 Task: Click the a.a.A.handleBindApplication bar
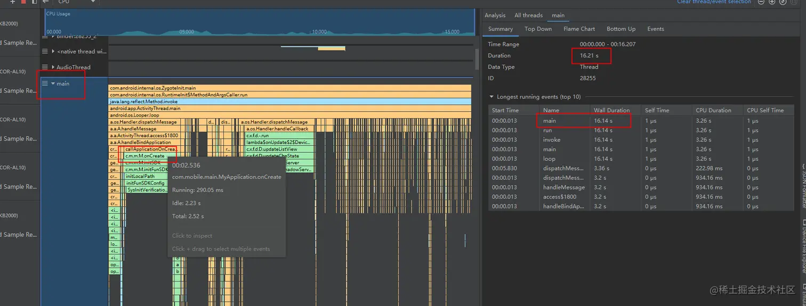144,143
